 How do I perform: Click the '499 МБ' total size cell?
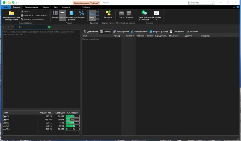coord(49,120)
